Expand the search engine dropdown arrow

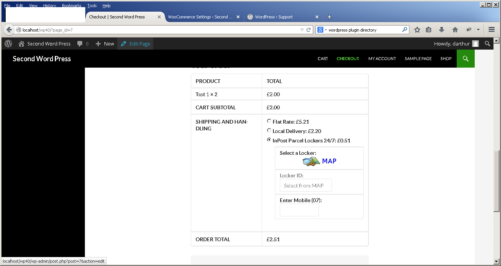coord(326,30)
